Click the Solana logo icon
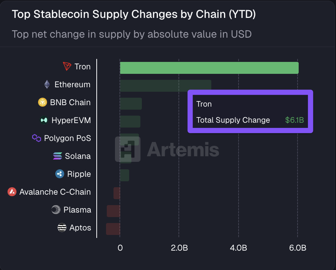 [57, 156]
